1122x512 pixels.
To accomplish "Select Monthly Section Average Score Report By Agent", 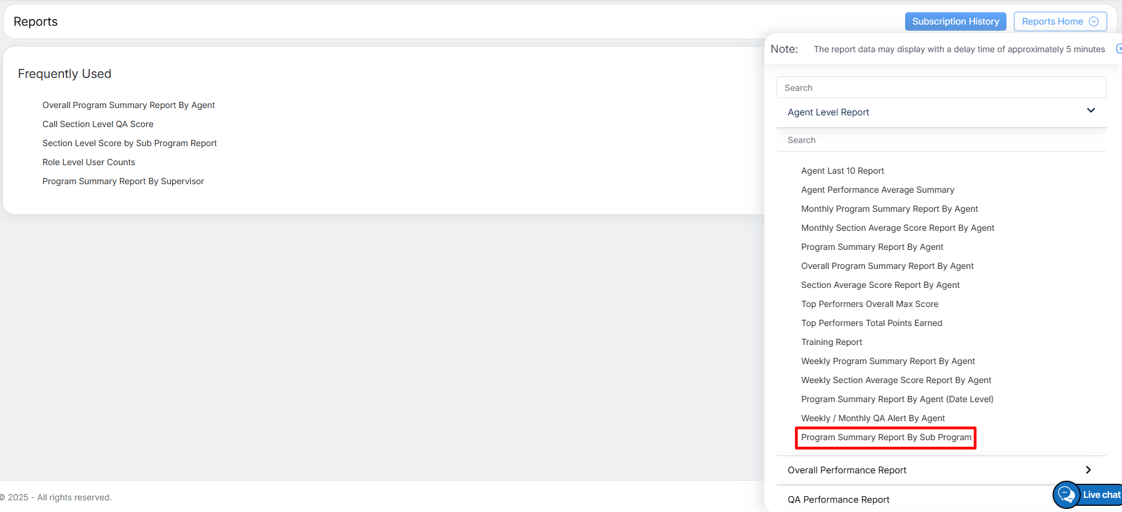I will click(x=897, y=228).
